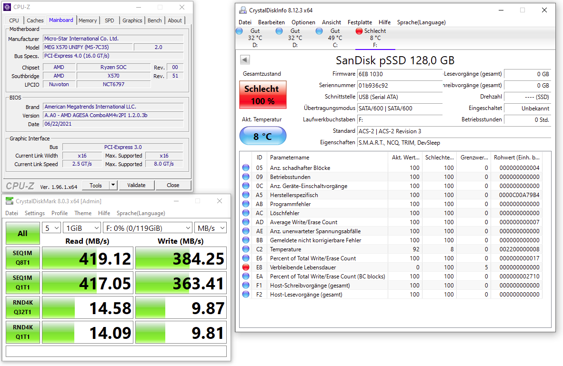Run the RND4K Q32T1 test
Screen dimensions: 563x366
pos(22,307)
